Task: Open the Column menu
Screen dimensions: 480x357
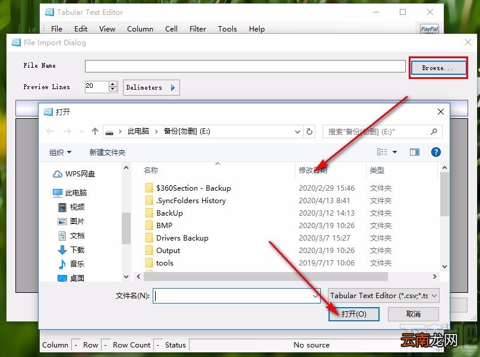Action: pos(140,29)
